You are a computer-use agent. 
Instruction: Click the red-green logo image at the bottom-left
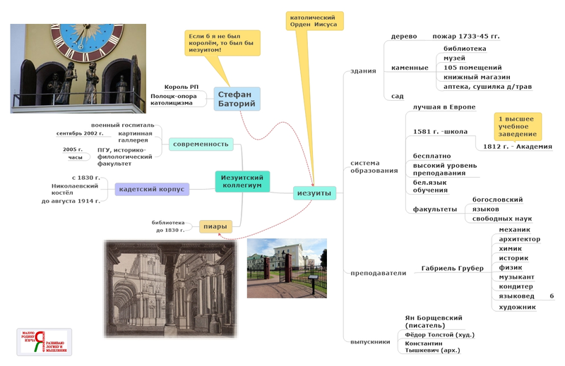(44, 342)
